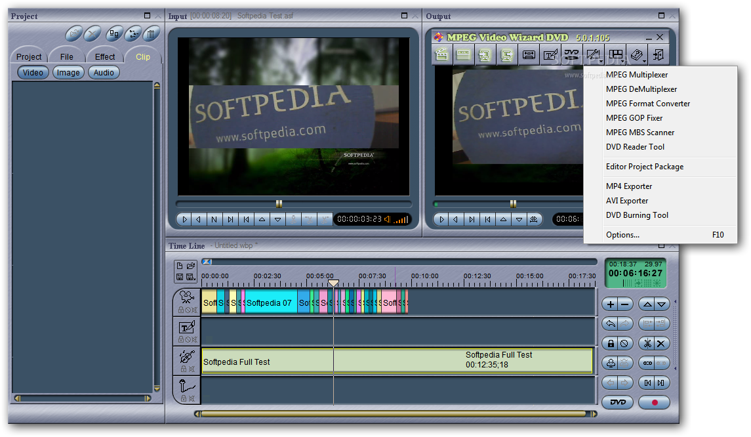Viewport: 751px width, 437px height.
Task: Click the red record button
Action: coord(654,402)
